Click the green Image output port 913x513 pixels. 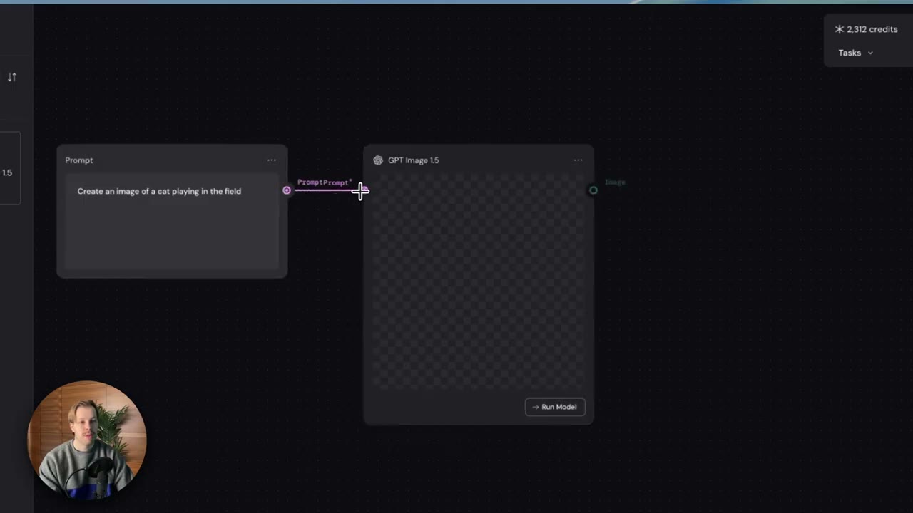[x=593, y=190]
